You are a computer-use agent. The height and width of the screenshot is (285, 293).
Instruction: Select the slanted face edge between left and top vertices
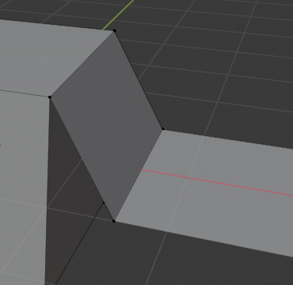82,64
